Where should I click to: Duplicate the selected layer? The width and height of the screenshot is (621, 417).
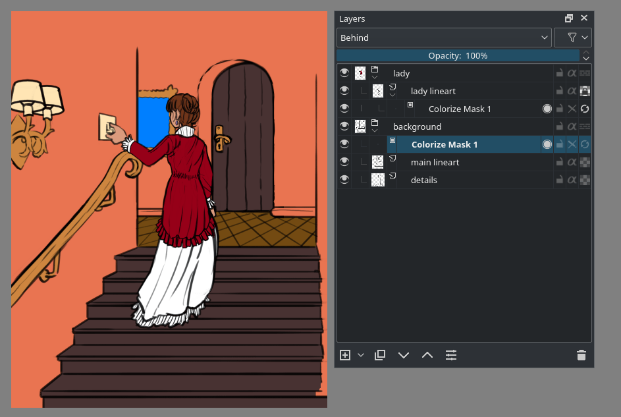coord(380,355)
